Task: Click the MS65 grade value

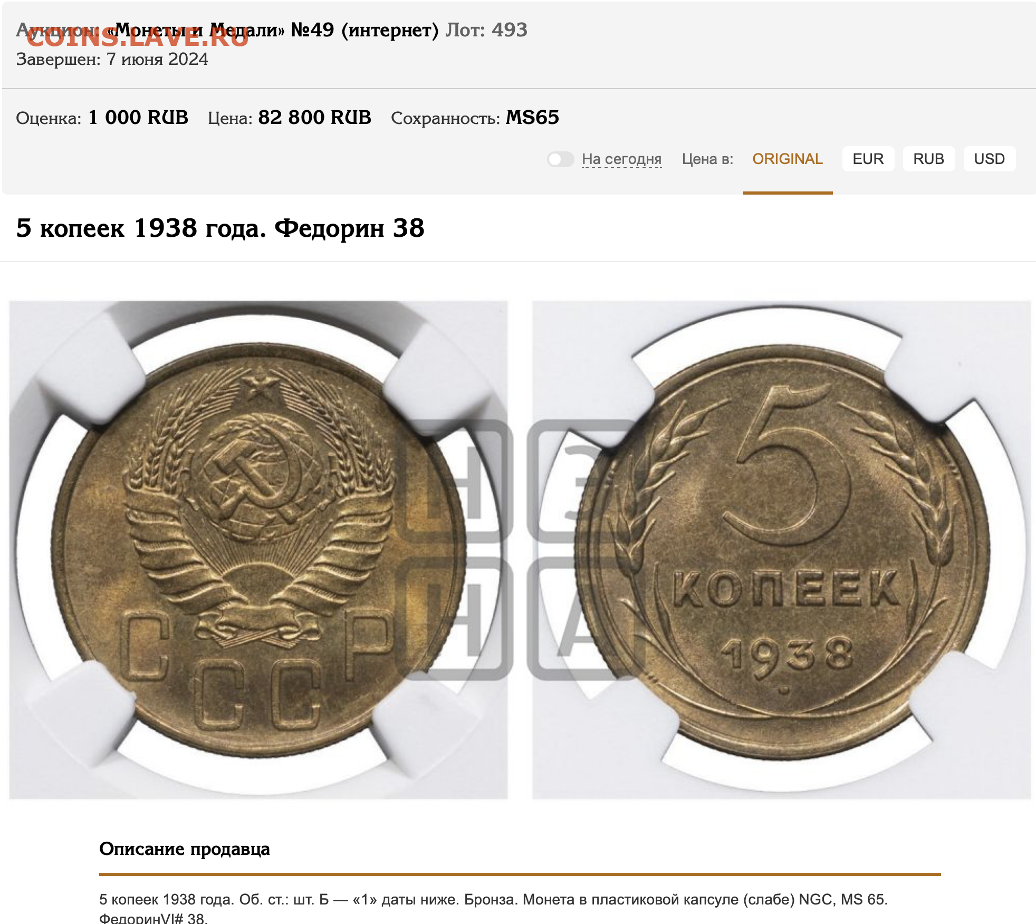Action: (x=532, y=117)
